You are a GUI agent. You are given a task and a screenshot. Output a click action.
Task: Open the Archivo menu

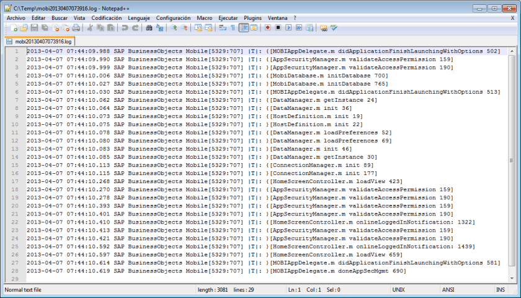pos(16,19)
